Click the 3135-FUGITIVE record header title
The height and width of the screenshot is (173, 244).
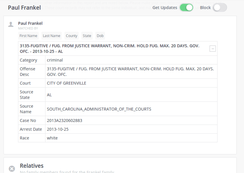coord(109,48)
